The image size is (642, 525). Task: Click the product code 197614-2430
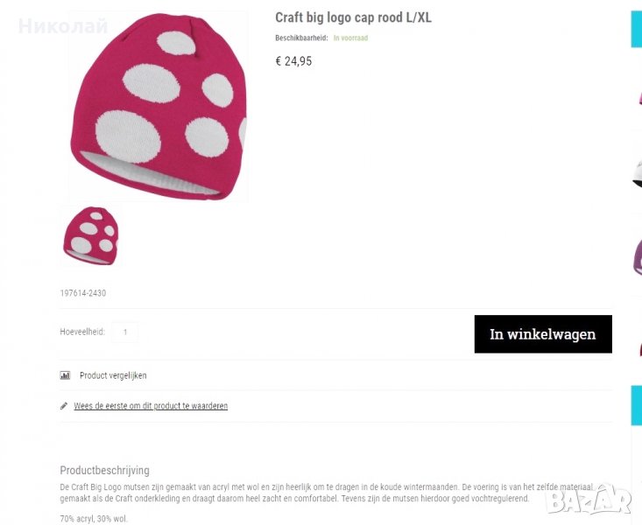tap(82, 293)
